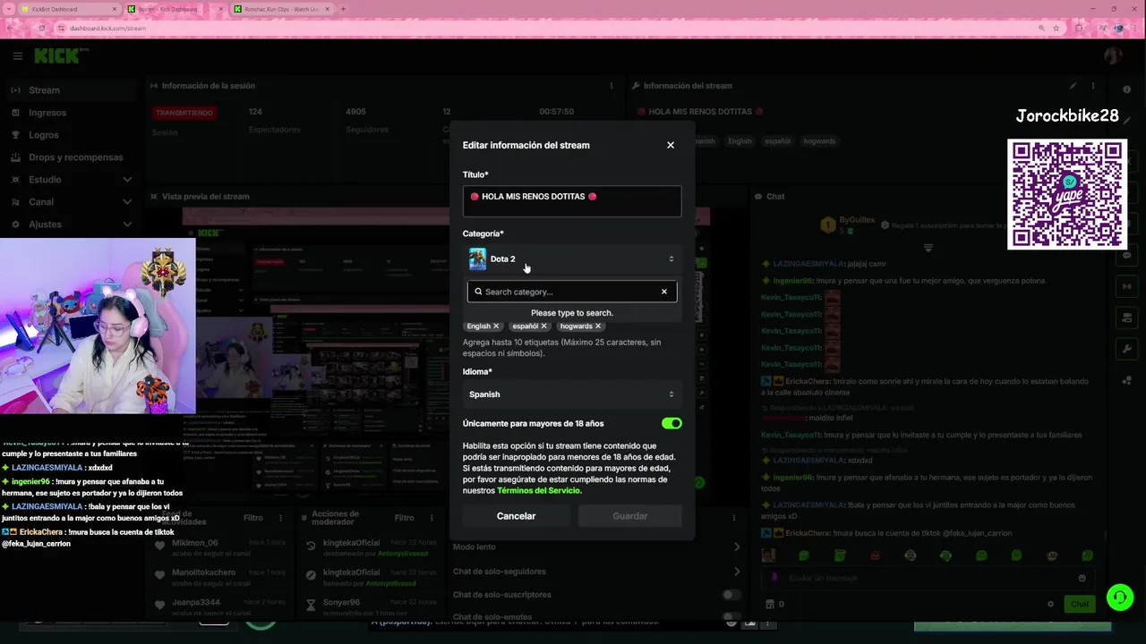Reload the page in the browser
1146x644 pixels.
pyautogui.click(x=41, y=28)
